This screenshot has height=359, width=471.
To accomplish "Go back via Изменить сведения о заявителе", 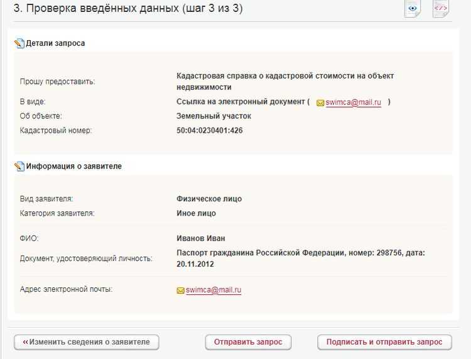I will tap(87, 342).
